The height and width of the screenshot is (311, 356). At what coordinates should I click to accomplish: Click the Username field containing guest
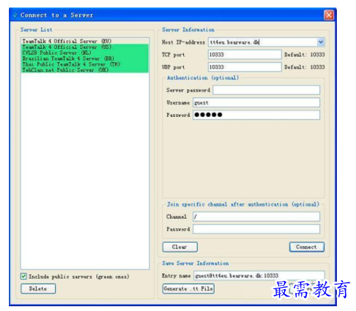[x=256, y=103]
